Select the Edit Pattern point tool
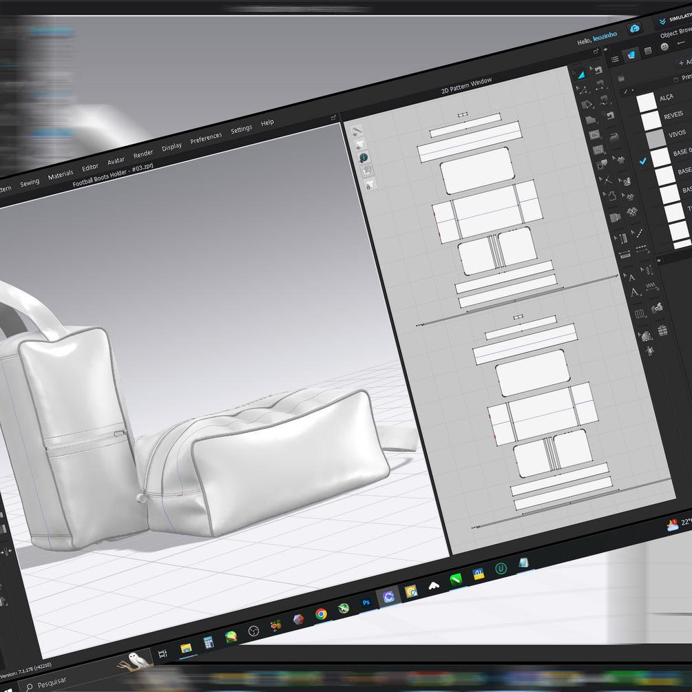 point(583,90)
